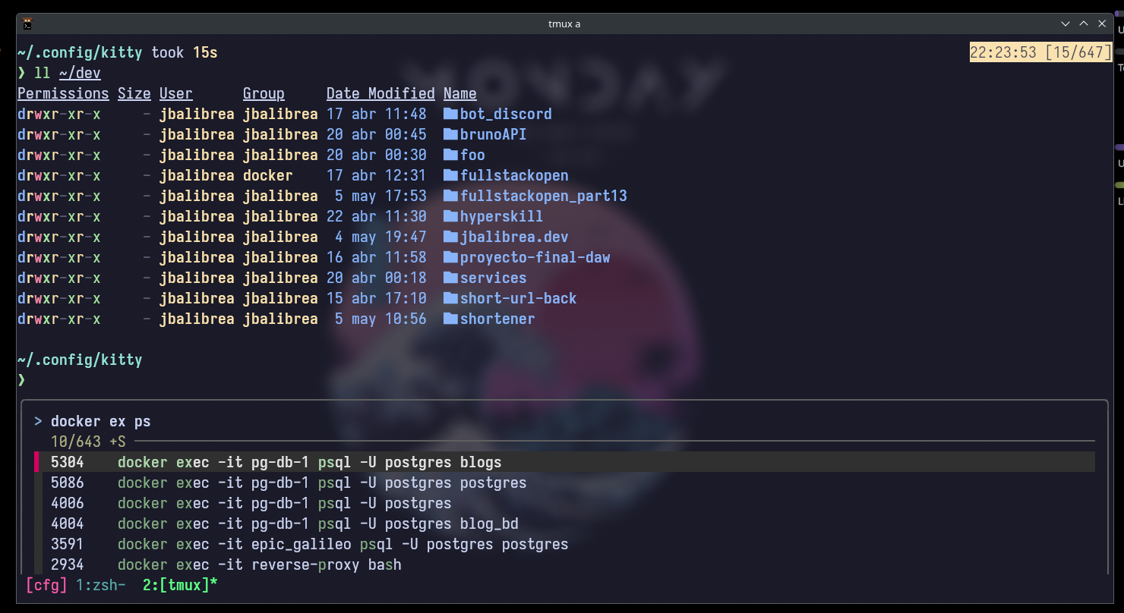Click the folder icon beside fullstackopen_part13
Screen dimensions: 1124x613
click(450, 196)
